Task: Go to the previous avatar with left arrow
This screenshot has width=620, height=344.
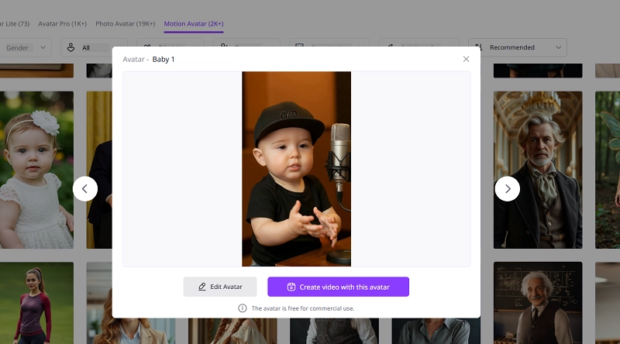Action: 85,188
